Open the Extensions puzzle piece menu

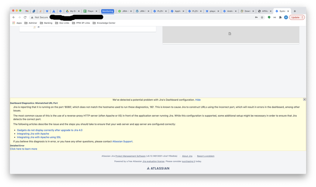280,17
